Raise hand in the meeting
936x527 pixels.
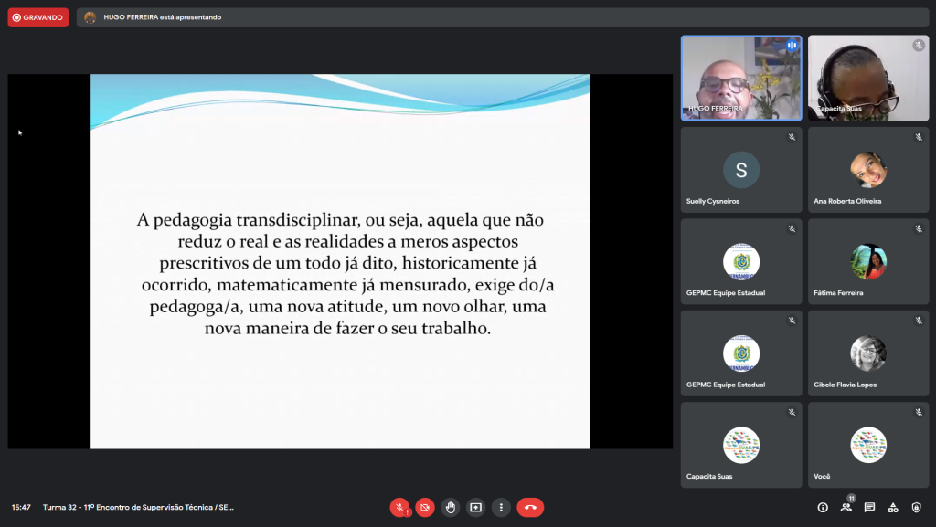(450, 507)
